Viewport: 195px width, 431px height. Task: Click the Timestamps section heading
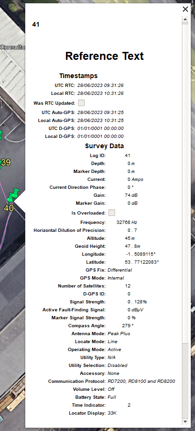[x=79, y=76]
